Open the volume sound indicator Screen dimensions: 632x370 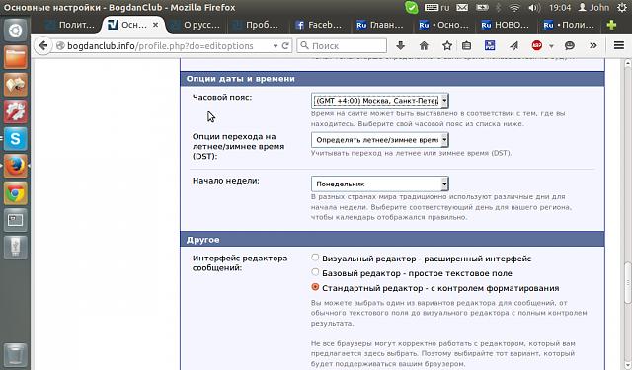[534, 7]
